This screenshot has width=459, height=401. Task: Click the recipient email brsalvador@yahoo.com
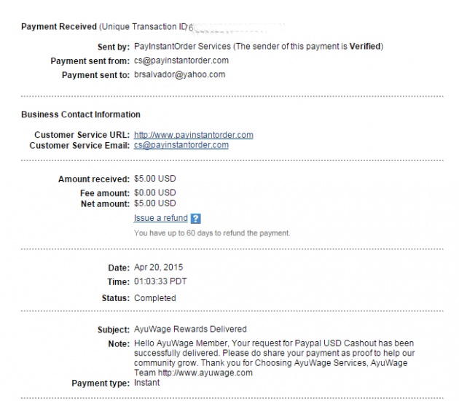tap(179, 74)
